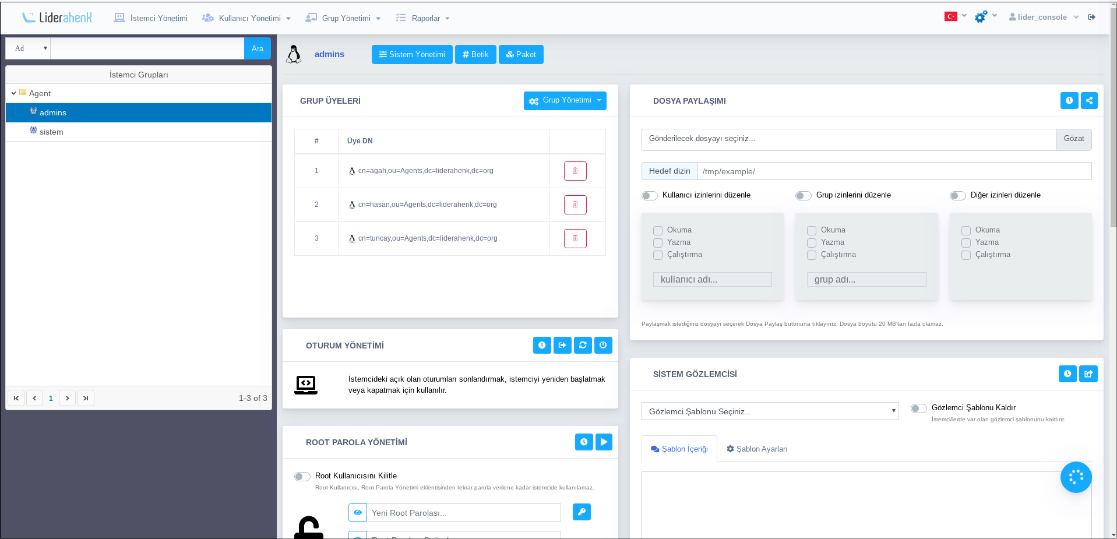Open the Gözlemci Şablonu Seçiniz combo box
Viewport: 1117px width, 539px height.
pyautogui.click(x=770, y=411)
